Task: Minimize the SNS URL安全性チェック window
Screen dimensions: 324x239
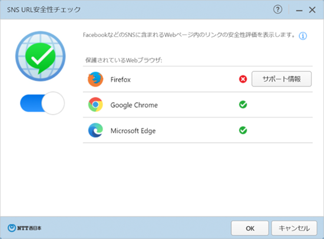Action: point(299,10)
